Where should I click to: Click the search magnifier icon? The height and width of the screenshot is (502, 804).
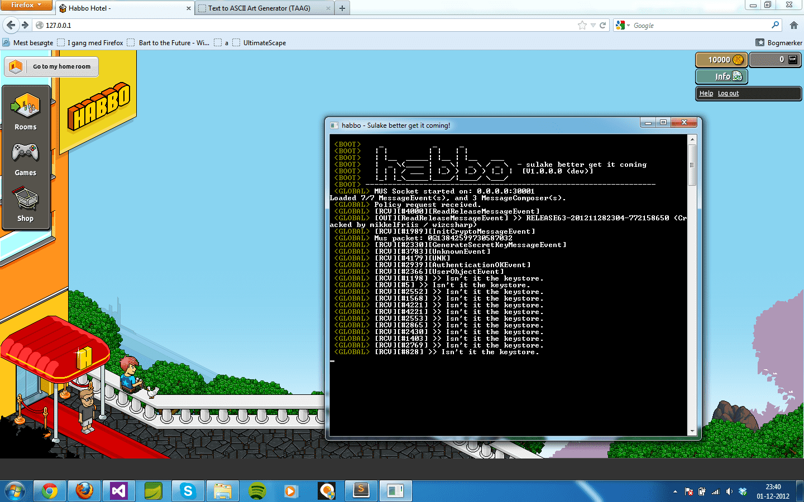click(775, 25)
